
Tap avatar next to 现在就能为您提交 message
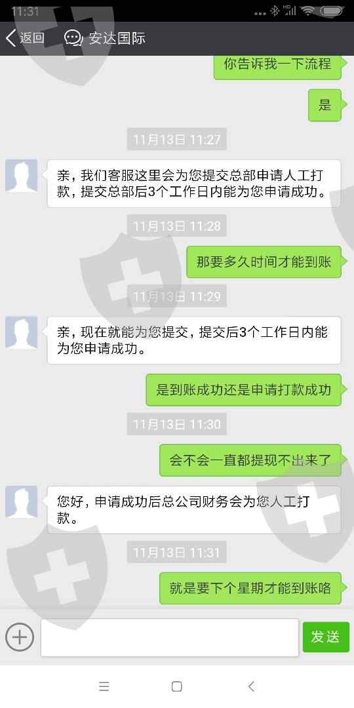tap(21, 332)
